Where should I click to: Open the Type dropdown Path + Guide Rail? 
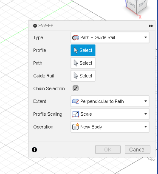(110, 37)
